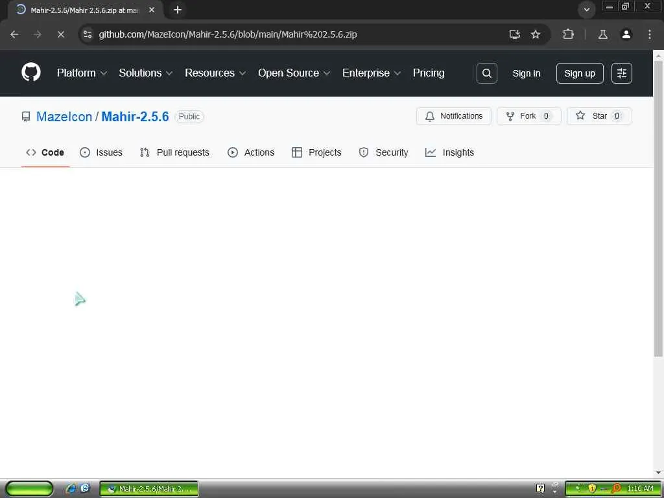
Task: Open the Chrome profile avatar
Action: pos(626,34)
